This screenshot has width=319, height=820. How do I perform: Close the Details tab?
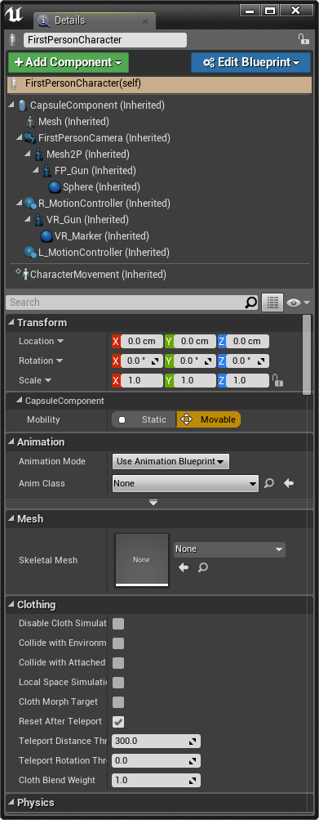click(145, 21)
